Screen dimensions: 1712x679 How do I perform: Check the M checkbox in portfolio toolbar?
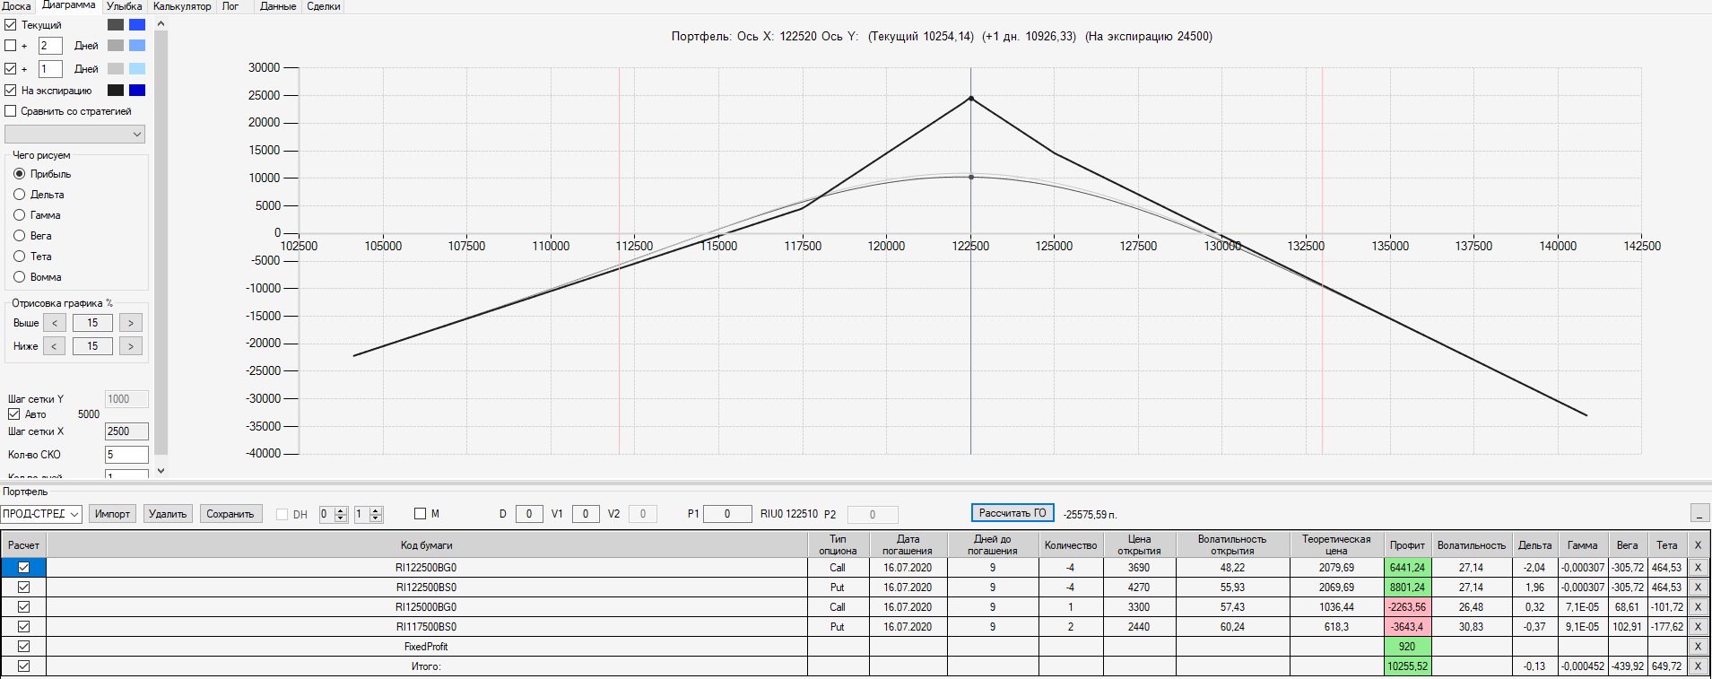pos(420,514)
